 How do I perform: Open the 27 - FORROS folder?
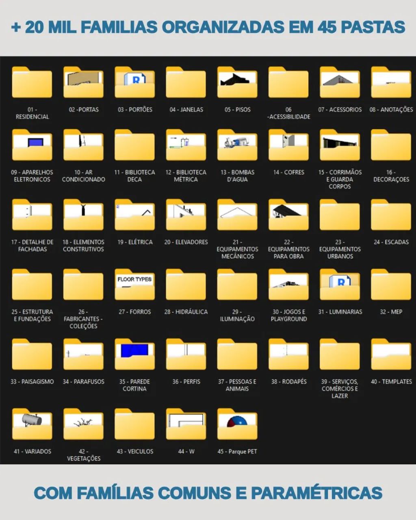pos(134,286)
